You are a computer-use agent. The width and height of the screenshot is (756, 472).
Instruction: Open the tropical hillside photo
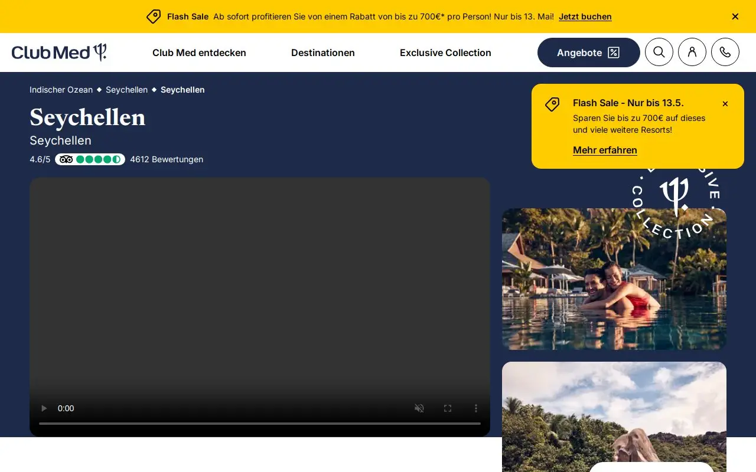[614, 417]
